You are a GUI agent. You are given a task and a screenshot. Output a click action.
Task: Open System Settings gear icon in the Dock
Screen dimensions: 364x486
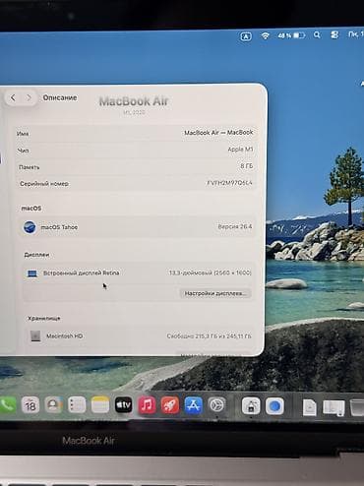pyautogui.click(x=216, y=405)
